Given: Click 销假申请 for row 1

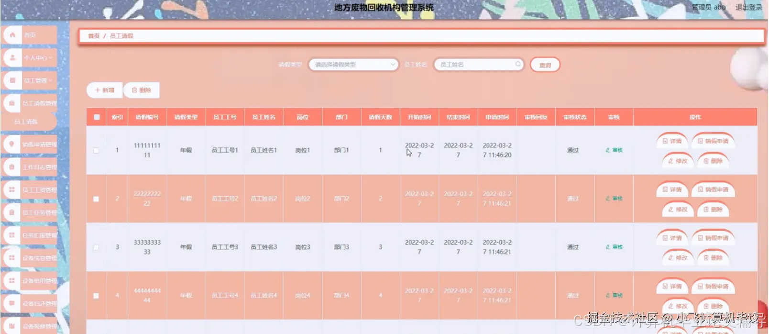Looking at the screenshot, I should 713,141.
